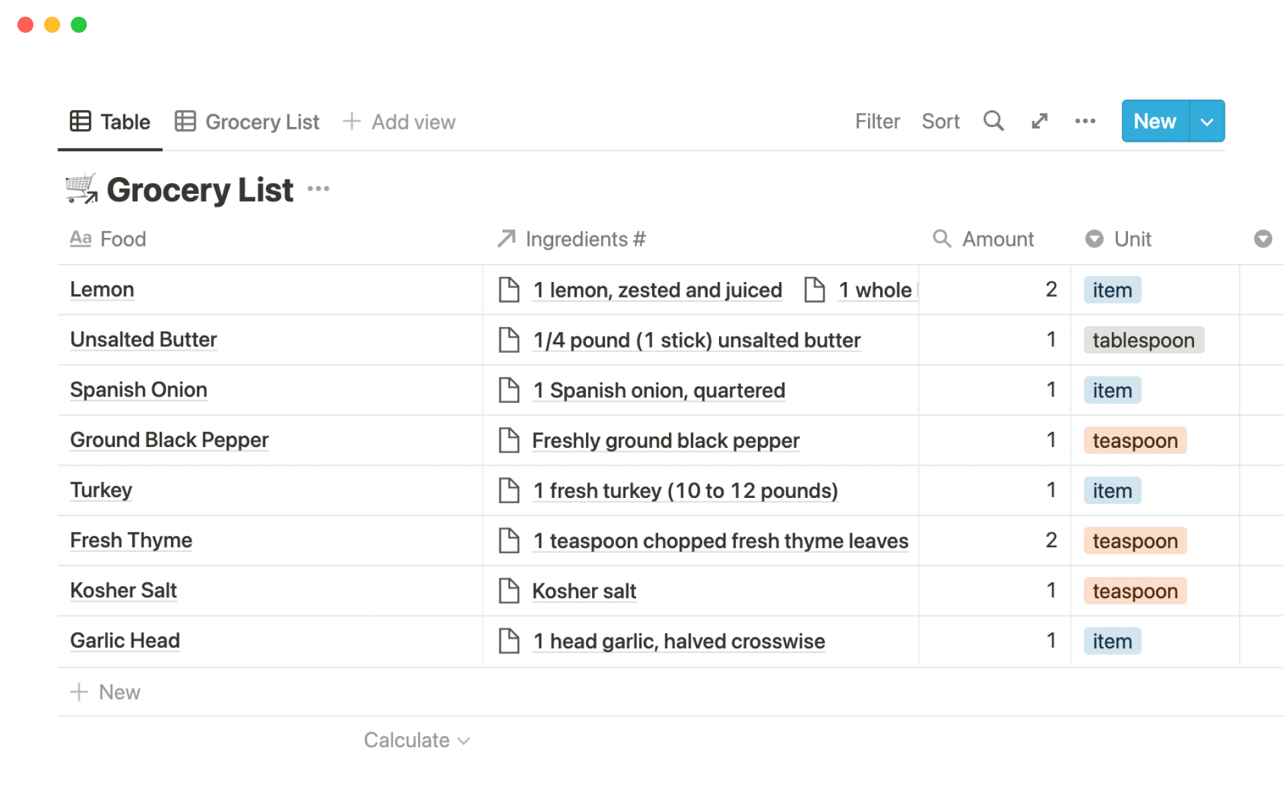This screenshot has height=802, width=1283.
Task: Click the plus icon to add a view
Action: [x=351, y=122]
